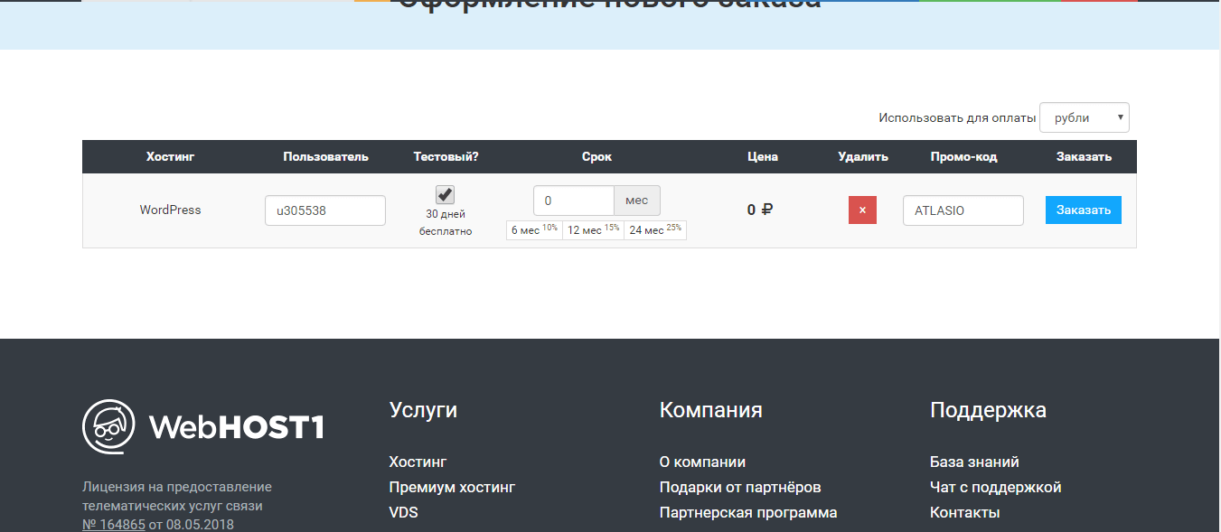Click the Цена column header
The height and width of the screenshot is (532, 1221).
pos(763,156)
